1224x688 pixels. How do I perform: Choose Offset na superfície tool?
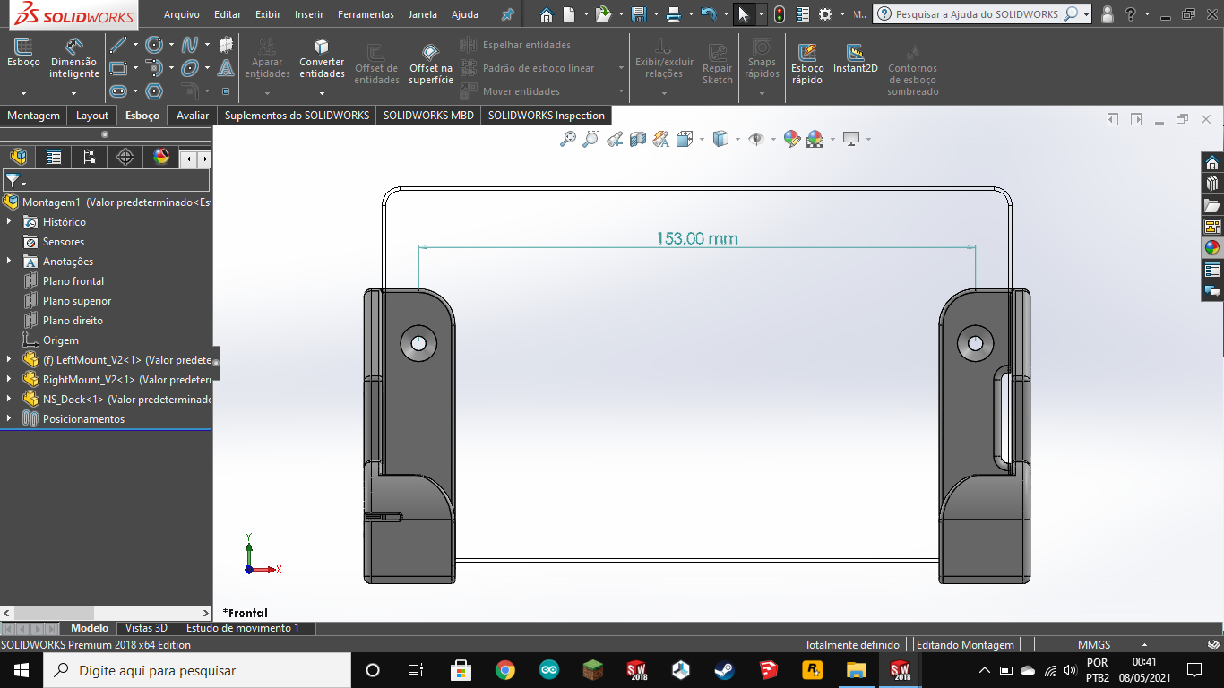pyautogui.click(x=431, y=64)
